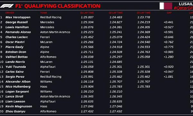Click the Q1 LAP TIME column header

87,13
